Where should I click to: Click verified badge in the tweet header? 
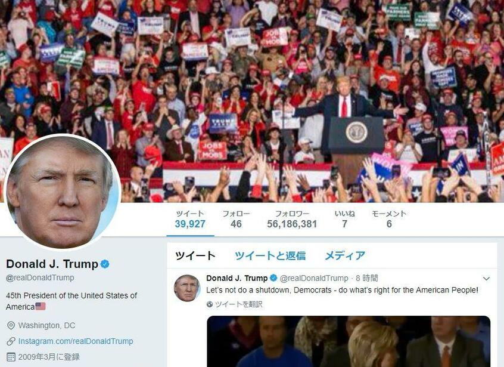(273, 278)
